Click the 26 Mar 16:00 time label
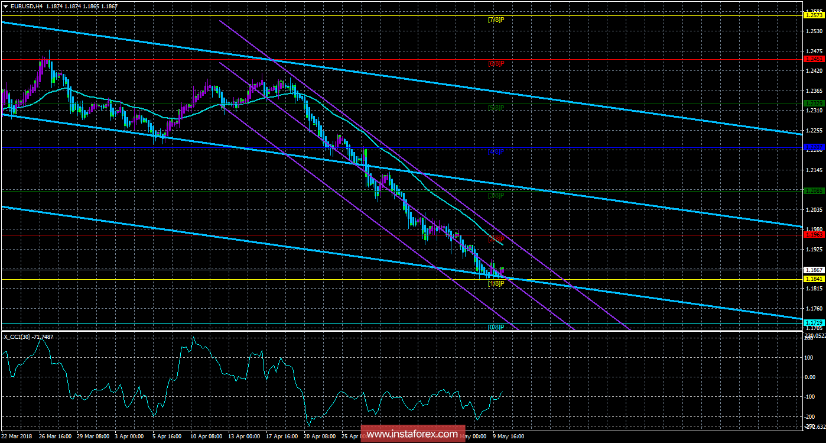 pyautogui.click(x=55, y=436)
